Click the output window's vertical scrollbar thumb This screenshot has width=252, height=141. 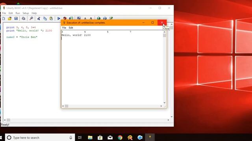point(165,35)
